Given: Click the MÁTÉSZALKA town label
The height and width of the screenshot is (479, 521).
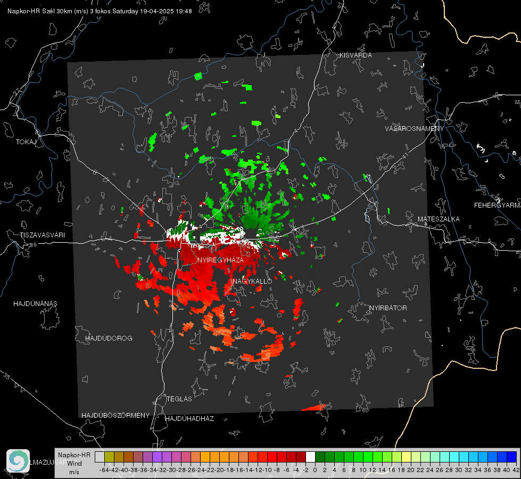Looking at the screenshot, I should pos(439,219).
